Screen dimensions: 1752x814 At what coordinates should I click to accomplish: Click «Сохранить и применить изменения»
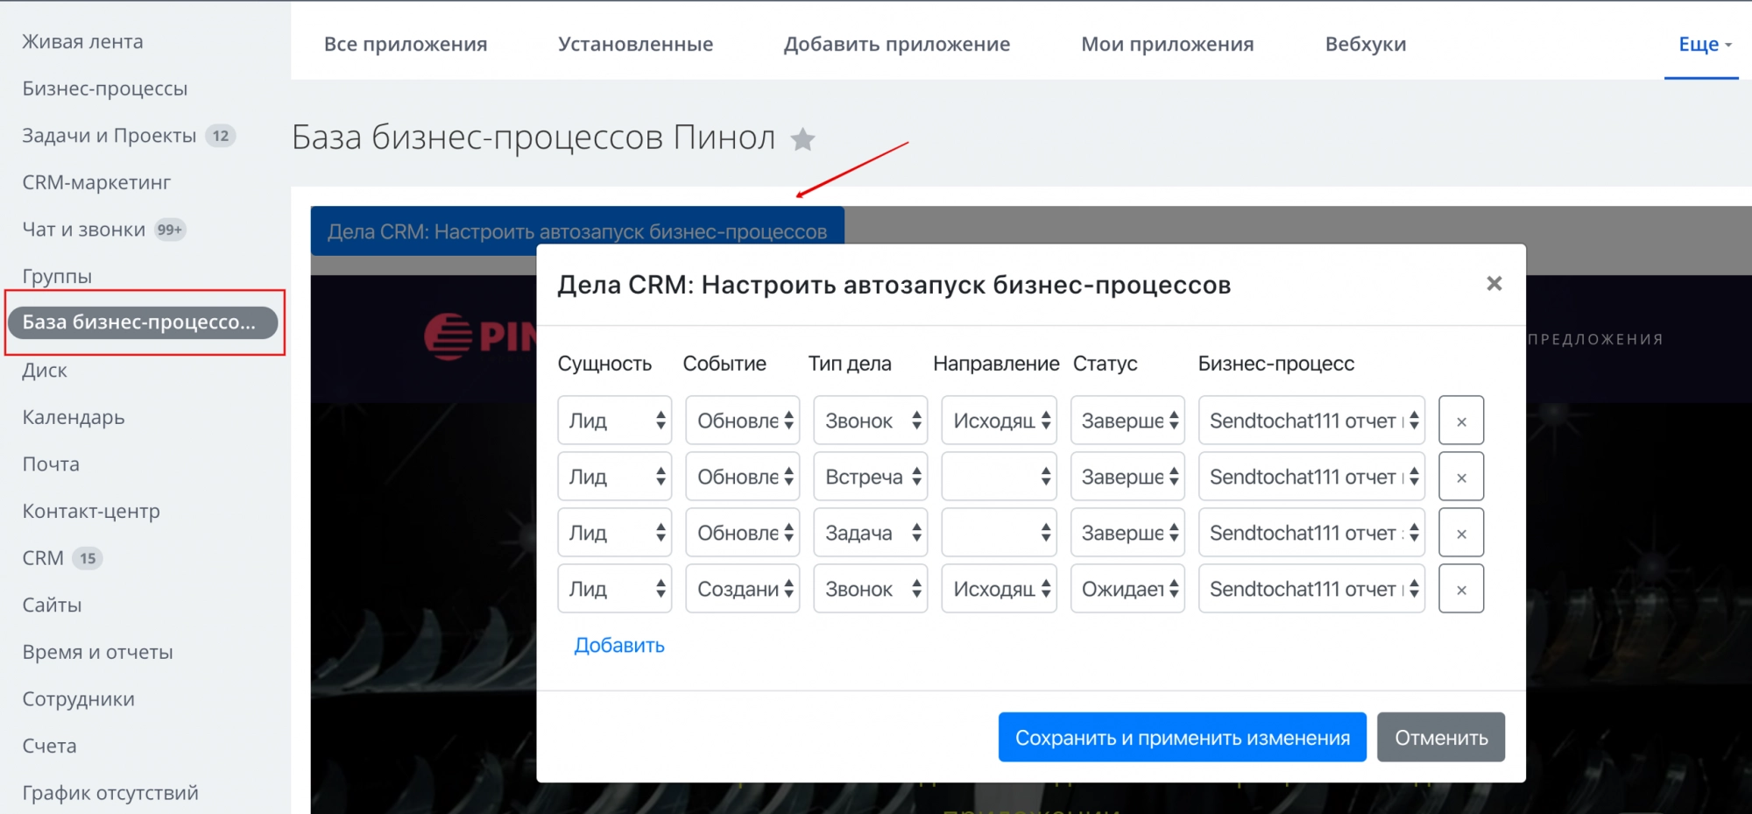pyautogui.click(x=1181, y=737)
